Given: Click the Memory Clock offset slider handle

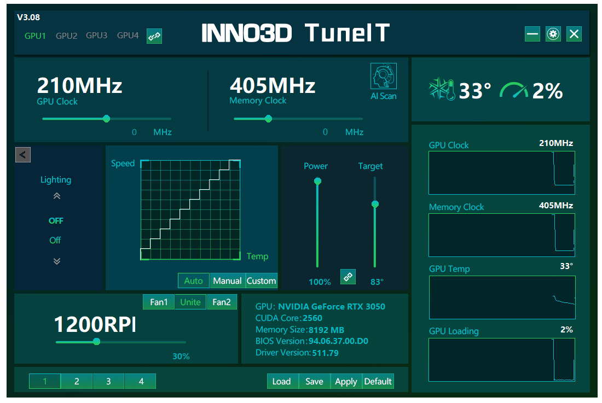Looking at the screenshot, I should (x=269, y=119).
